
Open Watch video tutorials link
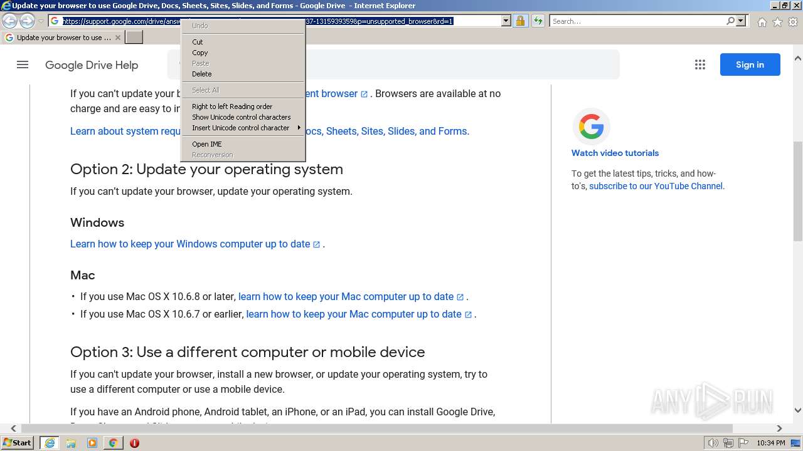click(x=615, y=153)
